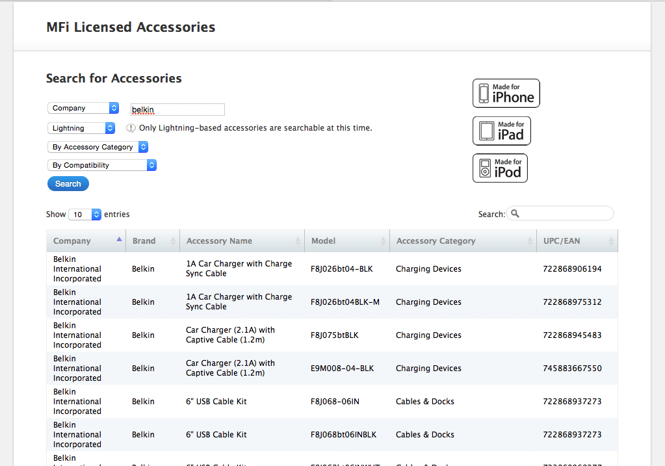Change the Show entries count from 10

pos(85,214)
